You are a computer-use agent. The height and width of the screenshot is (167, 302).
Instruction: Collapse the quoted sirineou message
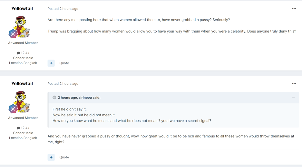pos(54,97)
